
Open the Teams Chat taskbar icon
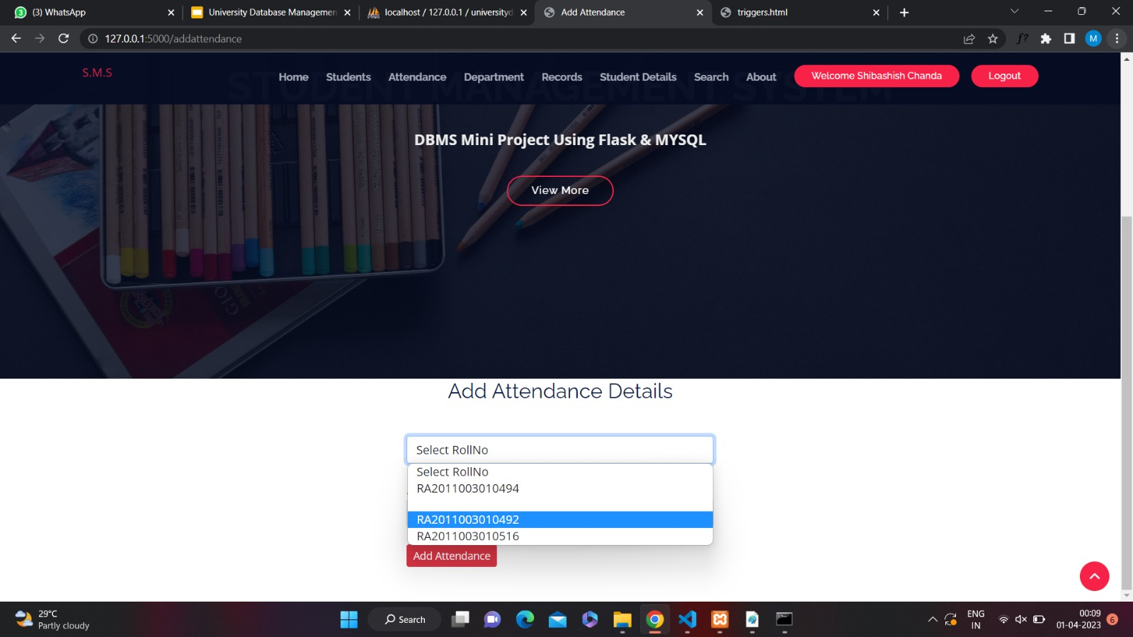(492, 619)
